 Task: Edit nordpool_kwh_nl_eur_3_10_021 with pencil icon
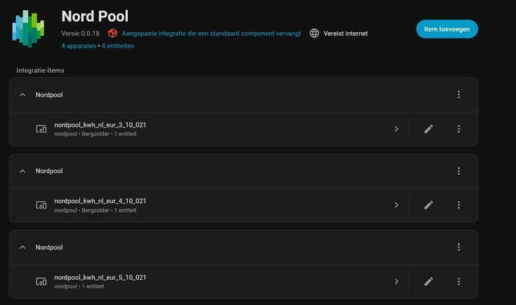click(428, 129)
